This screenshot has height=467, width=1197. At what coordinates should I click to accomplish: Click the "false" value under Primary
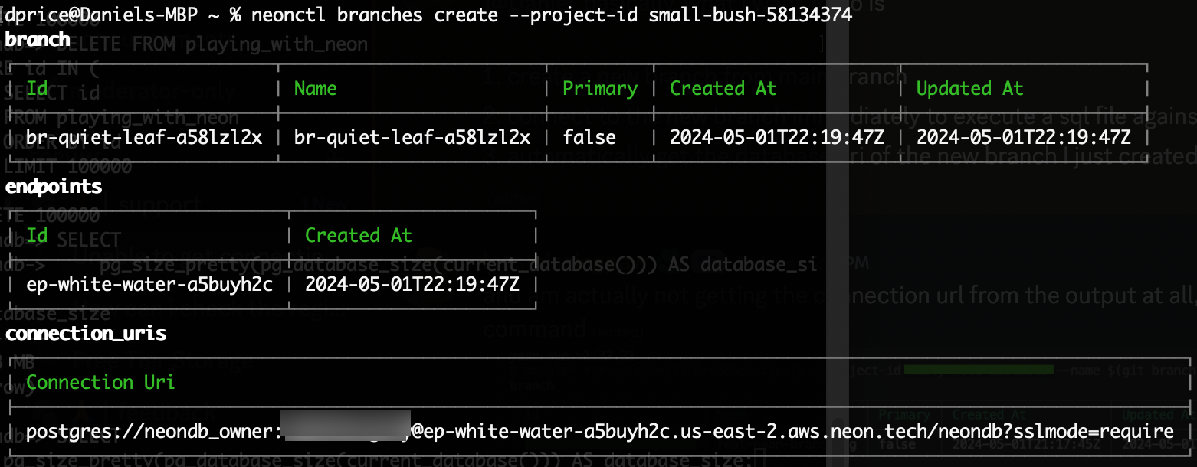[x=589, y=138]
